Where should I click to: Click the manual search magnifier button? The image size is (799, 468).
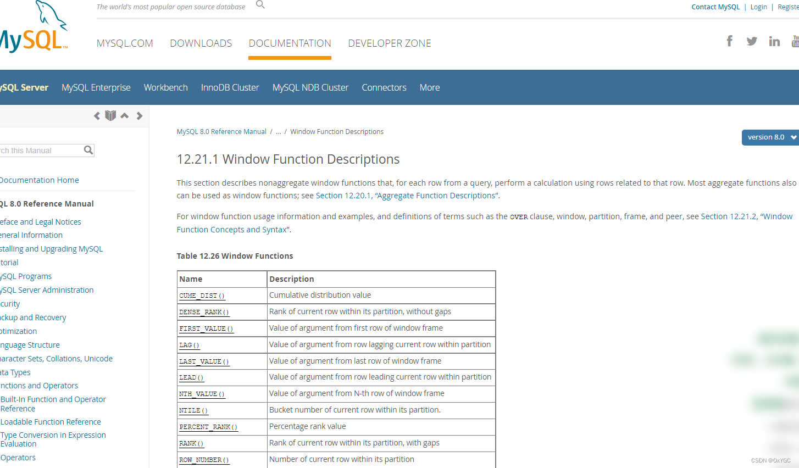(x=88, y=150)
